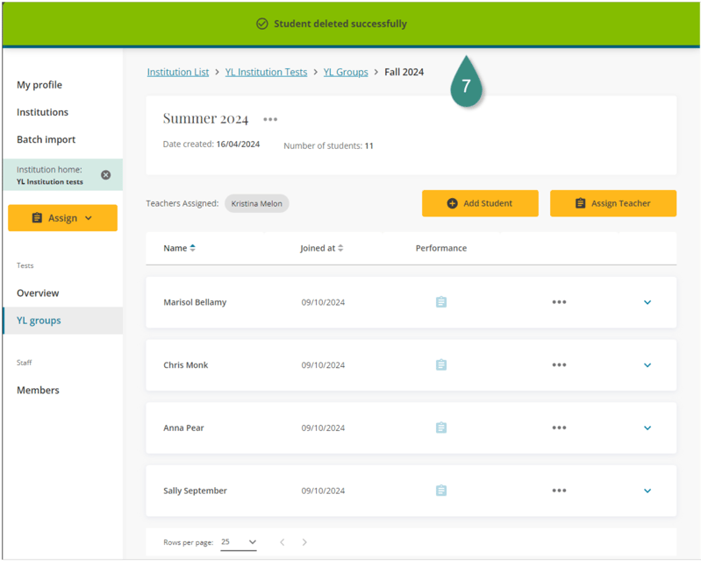
Task: Follow the YL Institution Tests breadcrumb link
Action: tap(266, 72)
